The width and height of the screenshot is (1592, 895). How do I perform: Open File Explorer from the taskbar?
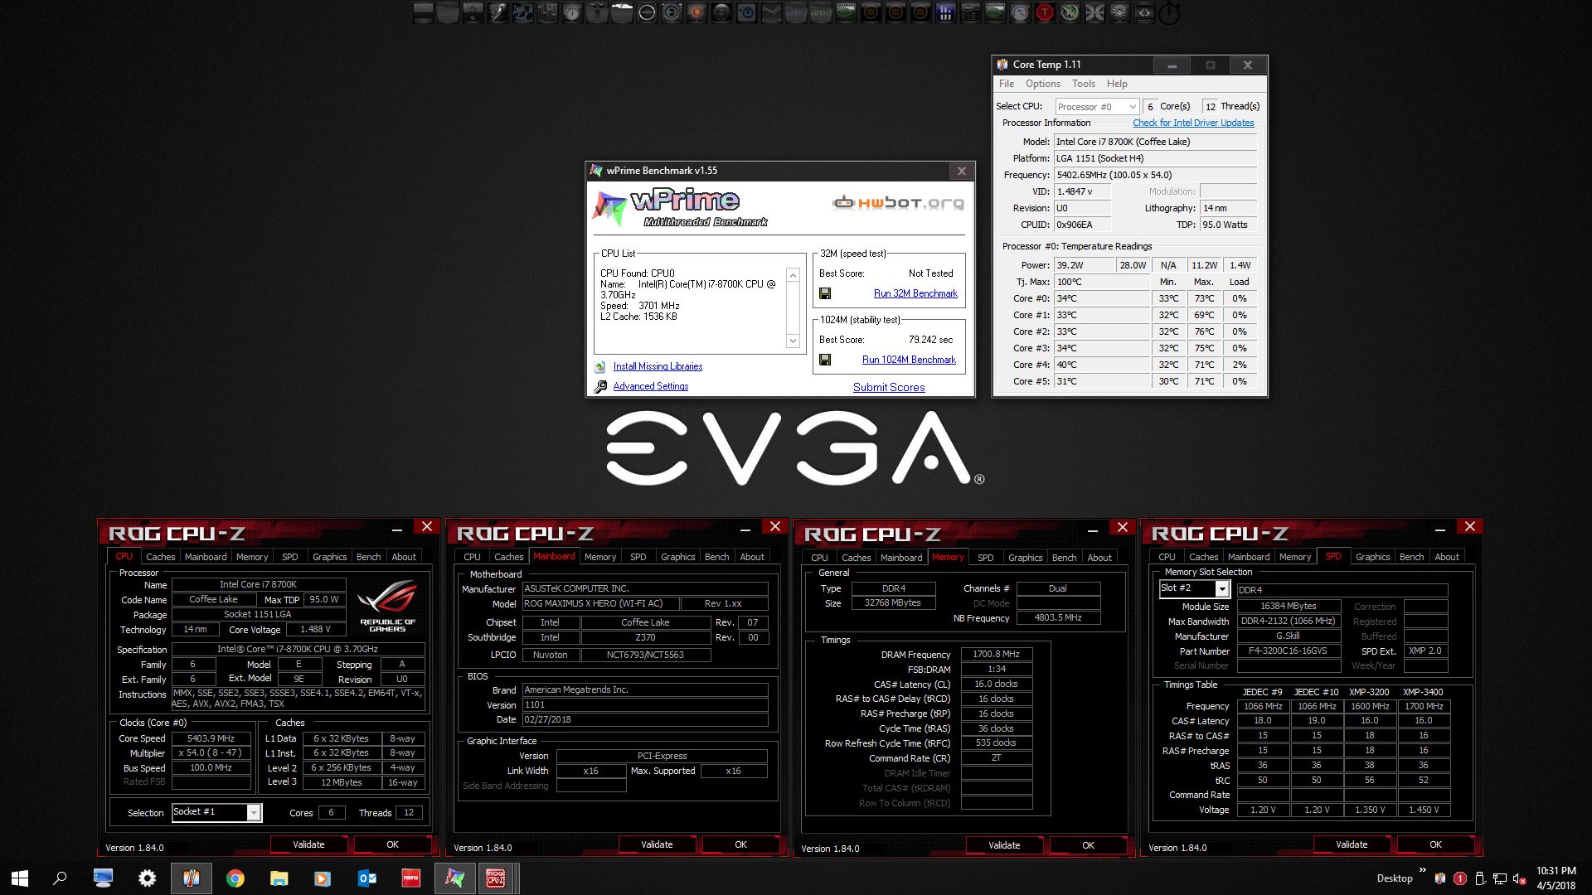(279, 878)
